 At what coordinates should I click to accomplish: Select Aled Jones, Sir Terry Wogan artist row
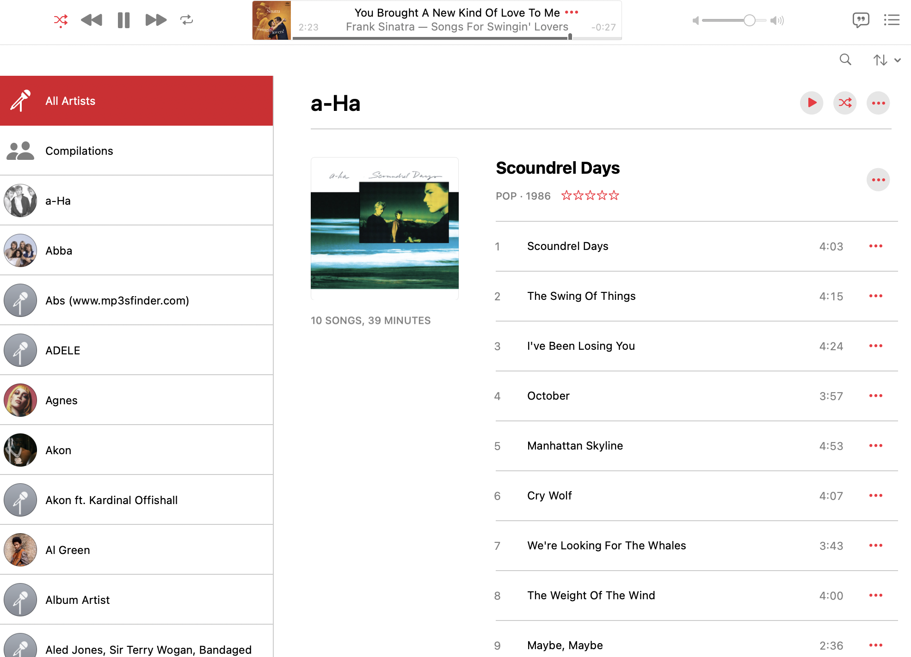pos(136,641)
